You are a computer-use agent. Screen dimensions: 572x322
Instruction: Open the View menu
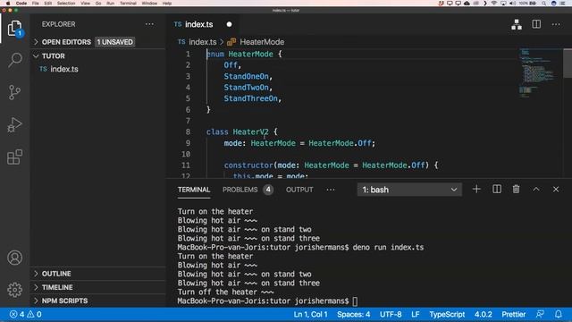86,4
